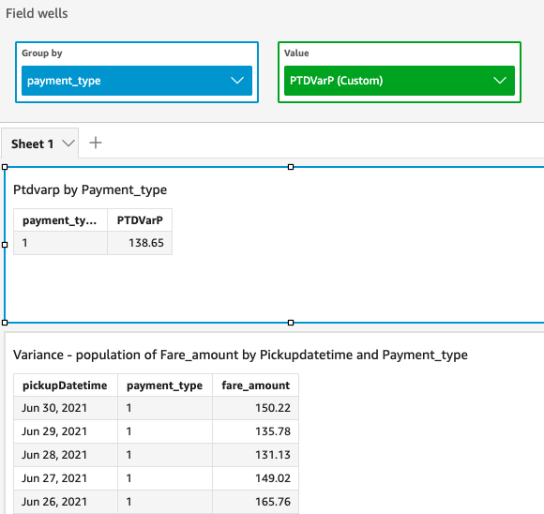Screen dimensions: 544x514
Task: Click the top-left resize handle of the visual
Action: coord(5,167)
